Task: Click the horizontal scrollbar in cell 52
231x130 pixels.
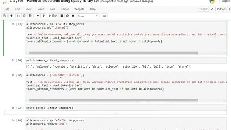Action: 113,100
